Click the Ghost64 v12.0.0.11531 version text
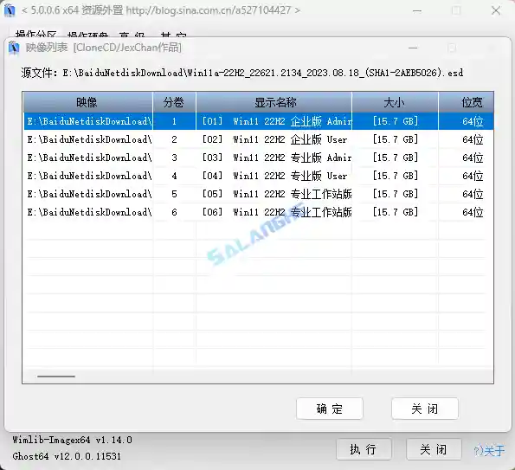Image resolution: width=515 pixels, height=470 pixels. point(67,456)
